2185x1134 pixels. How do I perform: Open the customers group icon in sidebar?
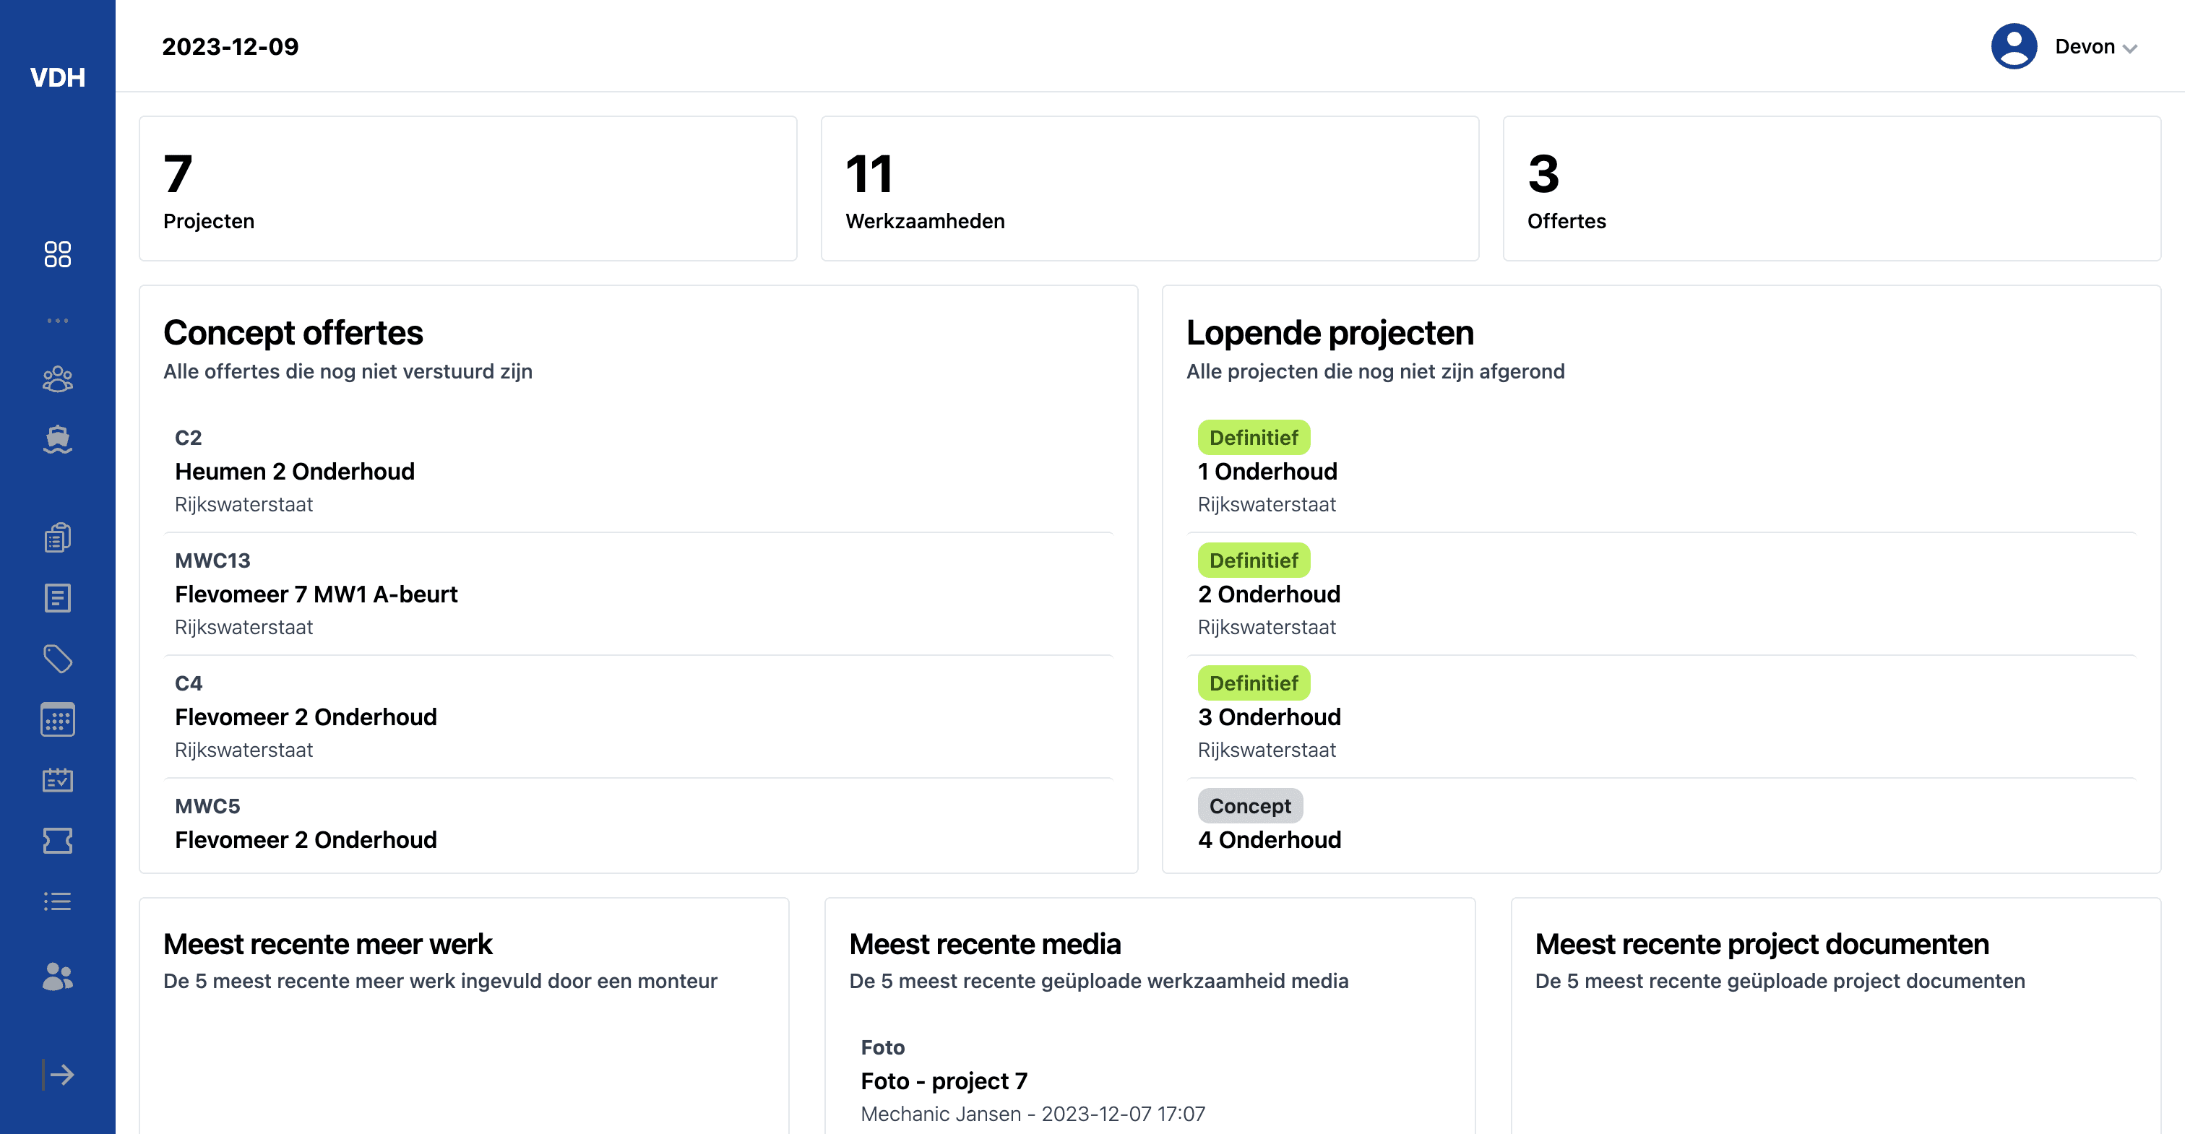58,379
